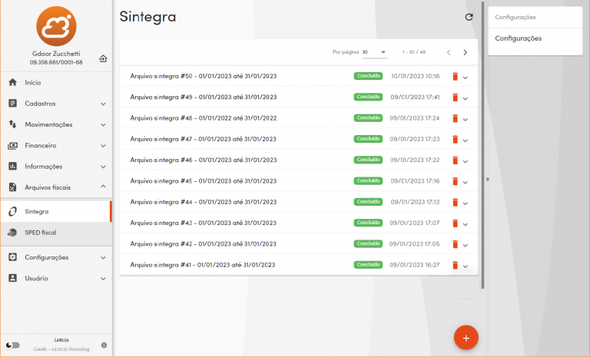The image size is (590, 357).
Task: Click the refresh icon beside Sintegra title
Action: pyautogui.click(x=469, y=17)
